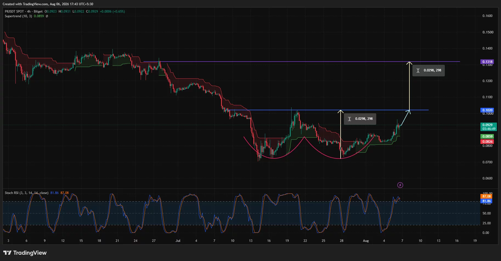Click the 0.0700 price axis label
Image resolution: width=501 pixels, height=261 pixels.
(x=488, y=162)
